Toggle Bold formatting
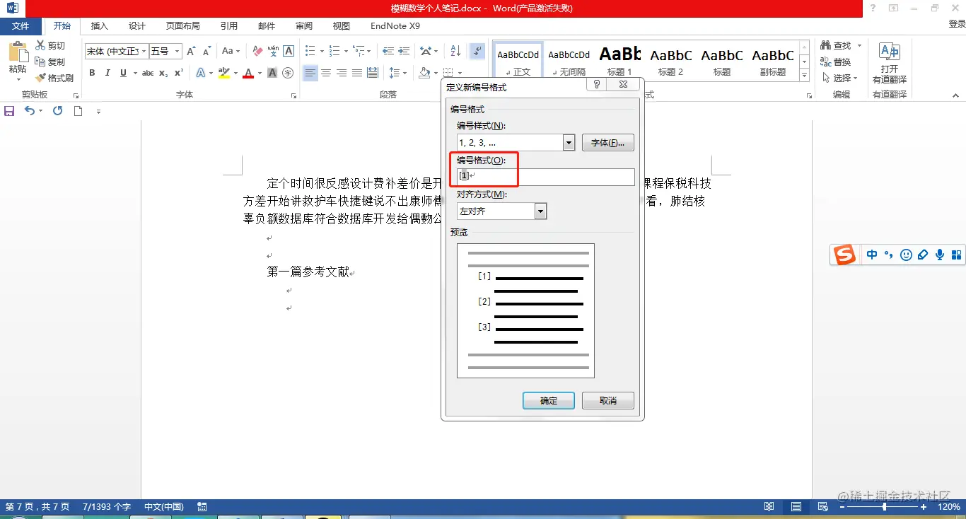 click(92, 73)
